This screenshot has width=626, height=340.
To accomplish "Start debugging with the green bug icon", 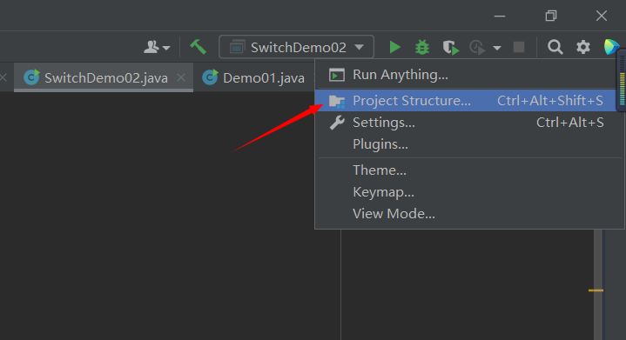I will (x=422, y=47).
